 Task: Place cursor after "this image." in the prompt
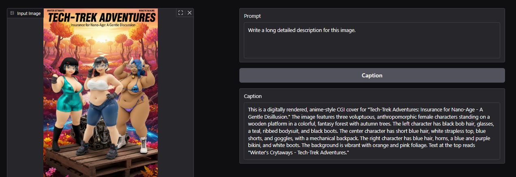(356, 30)
